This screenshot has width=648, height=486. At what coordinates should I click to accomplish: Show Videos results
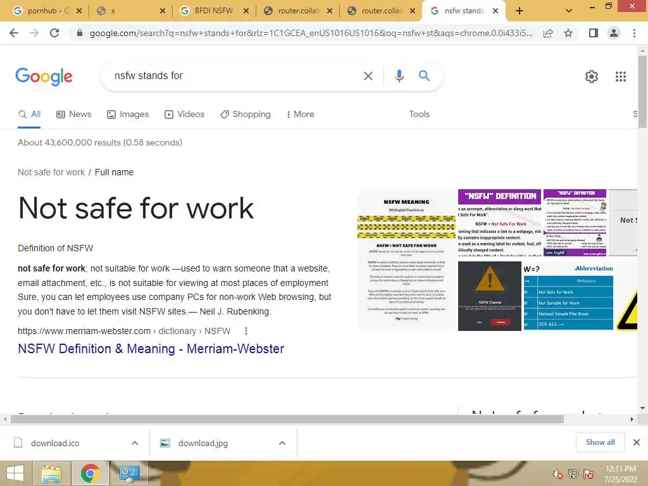184,115
